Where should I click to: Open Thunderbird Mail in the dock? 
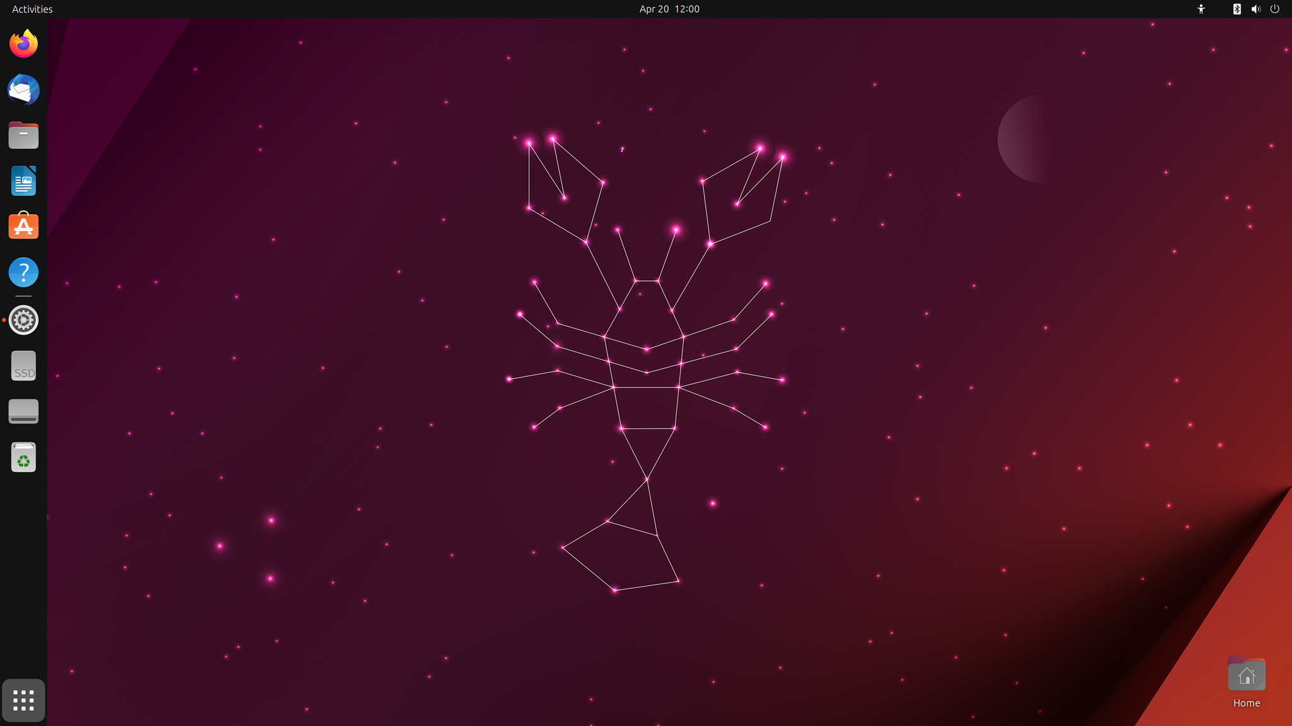click(23, 90)
